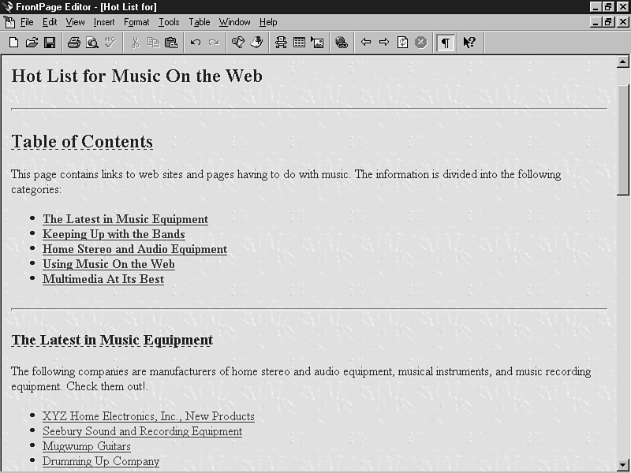This screenshot has height=473, width=631.
Task: Open the Table menu
Action: coord(200,22)
